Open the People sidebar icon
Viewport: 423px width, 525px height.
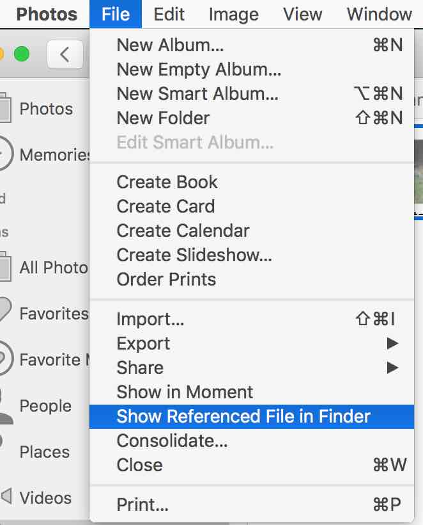(x=5, y=406)
